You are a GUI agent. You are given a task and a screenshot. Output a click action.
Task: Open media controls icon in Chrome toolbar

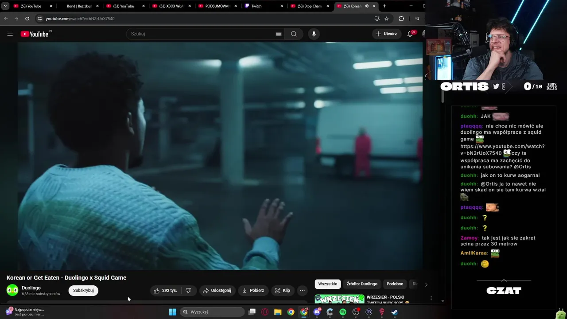point(417,19)
